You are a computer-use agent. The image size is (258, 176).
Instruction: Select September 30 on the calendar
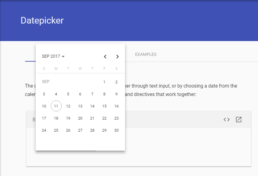click(116, 130)
